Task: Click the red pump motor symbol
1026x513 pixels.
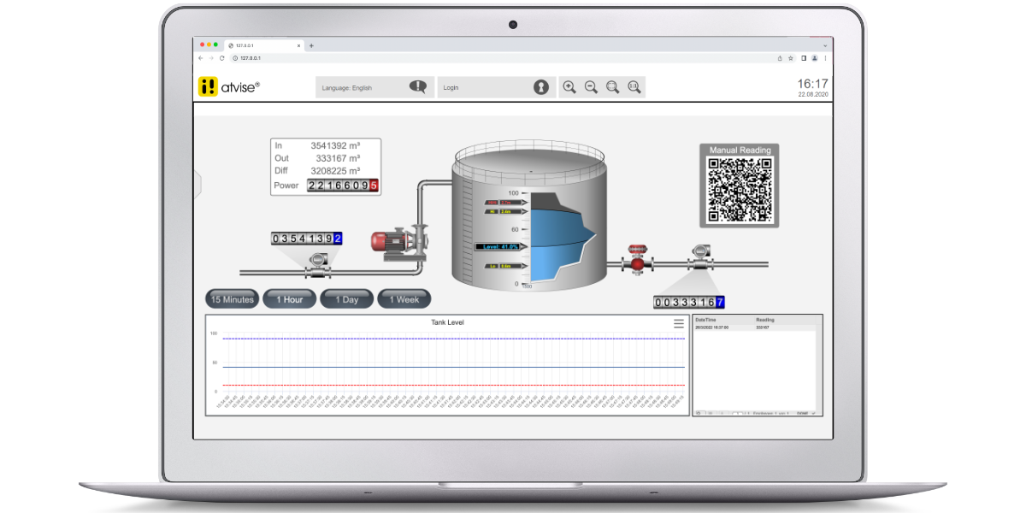Action: (386, 242)
